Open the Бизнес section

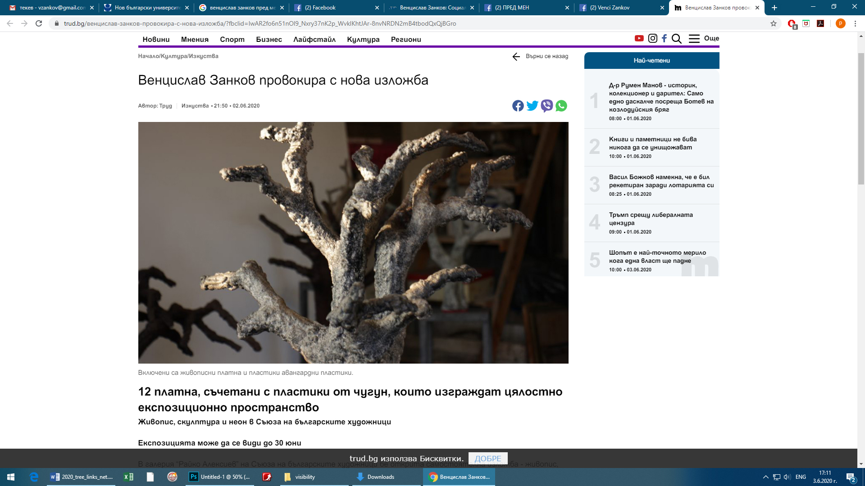click(x=269, y=40)
